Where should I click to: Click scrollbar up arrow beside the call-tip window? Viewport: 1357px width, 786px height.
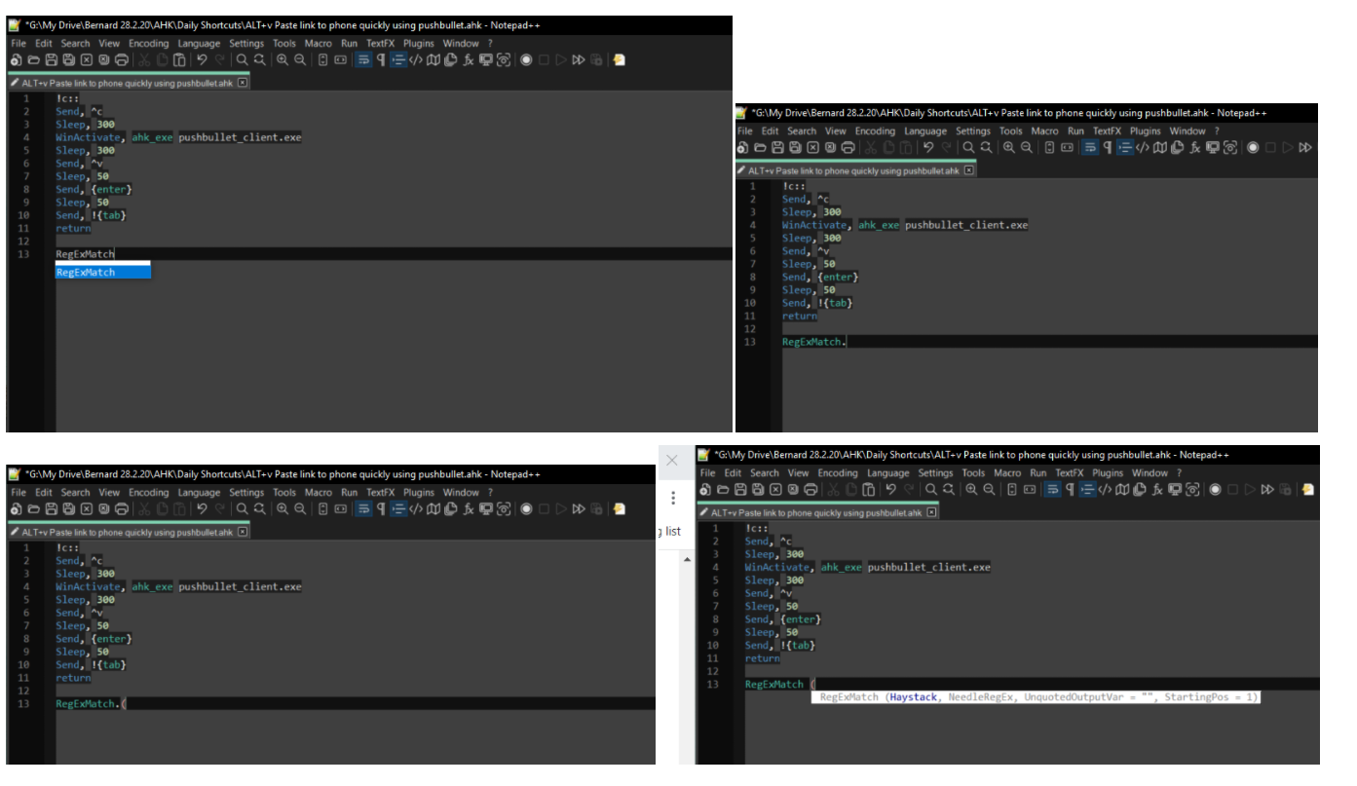(687, 559)
